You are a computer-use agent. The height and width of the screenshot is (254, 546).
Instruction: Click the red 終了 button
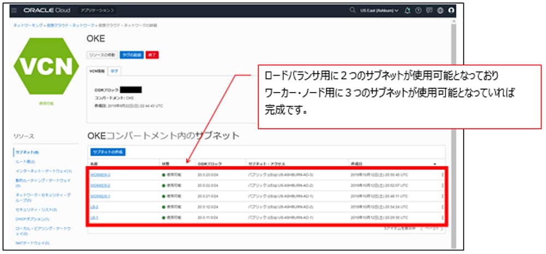click(x=152, y=55)
